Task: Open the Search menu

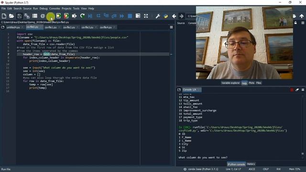Action: point(18,9)
